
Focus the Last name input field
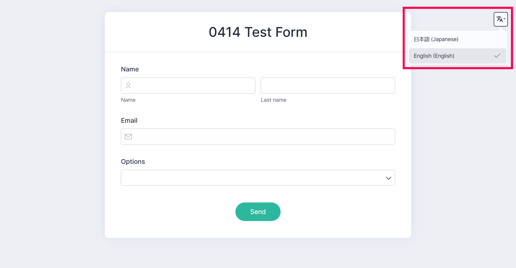point(328,86)
